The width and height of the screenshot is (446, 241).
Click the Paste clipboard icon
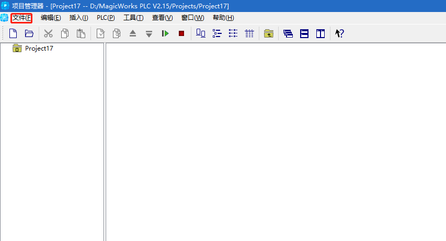(81, 33)
